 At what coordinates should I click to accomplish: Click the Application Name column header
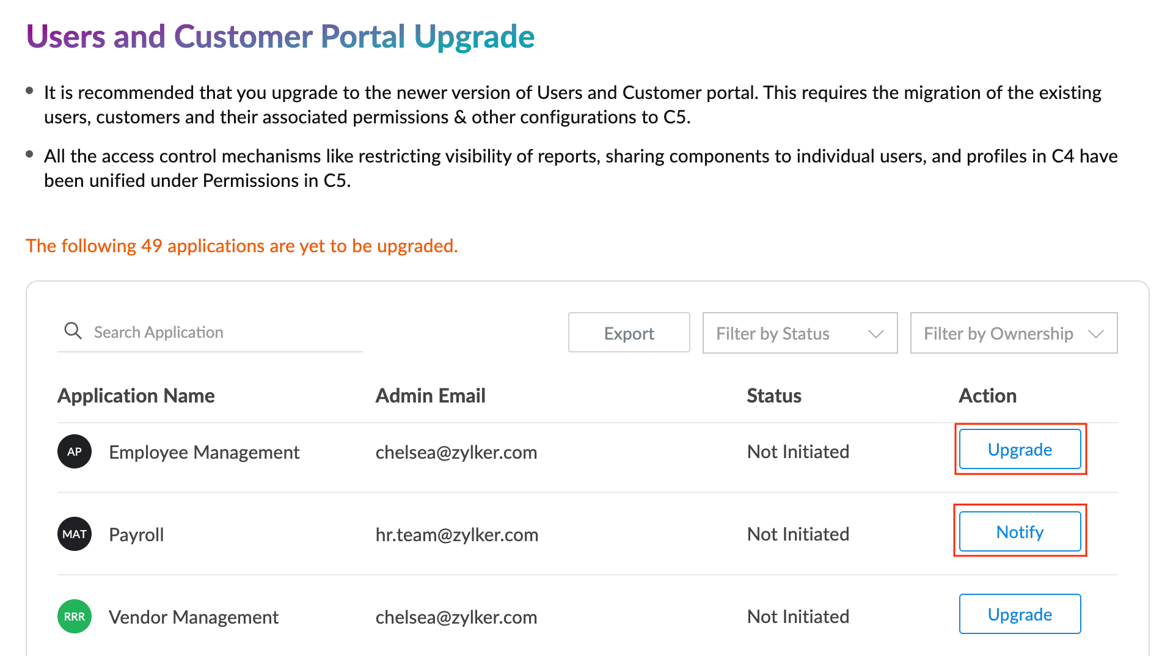136,396
